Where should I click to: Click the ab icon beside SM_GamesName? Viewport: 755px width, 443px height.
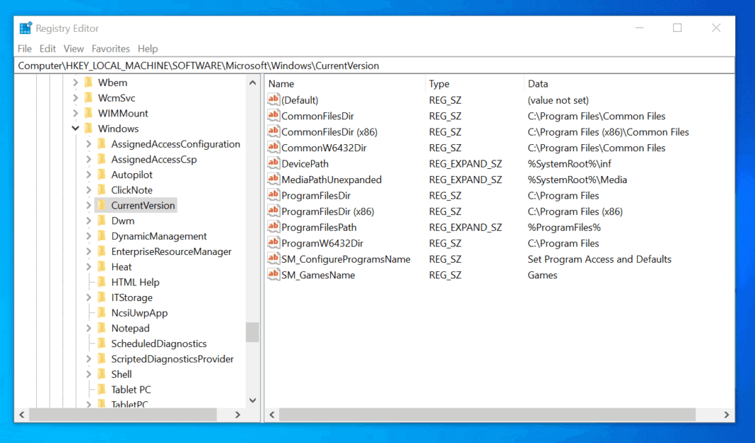(x=274, y=275)
